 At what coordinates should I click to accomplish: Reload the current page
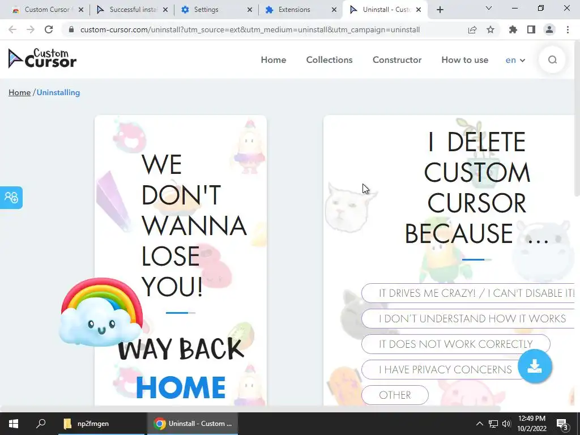pos(49,29)
